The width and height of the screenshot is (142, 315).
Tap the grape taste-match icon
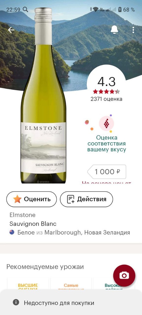106,123
